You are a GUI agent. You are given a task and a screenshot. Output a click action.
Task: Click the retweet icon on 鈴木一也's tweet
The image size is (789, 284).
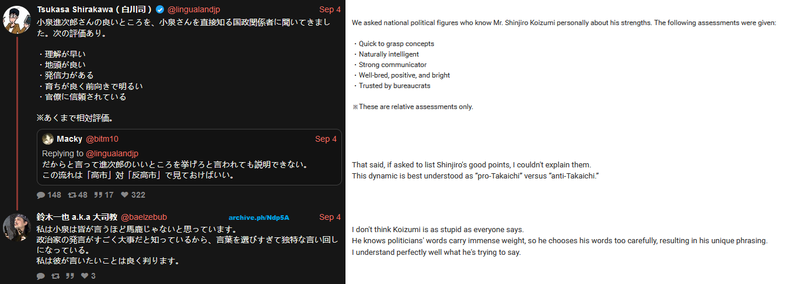point(55,276)
